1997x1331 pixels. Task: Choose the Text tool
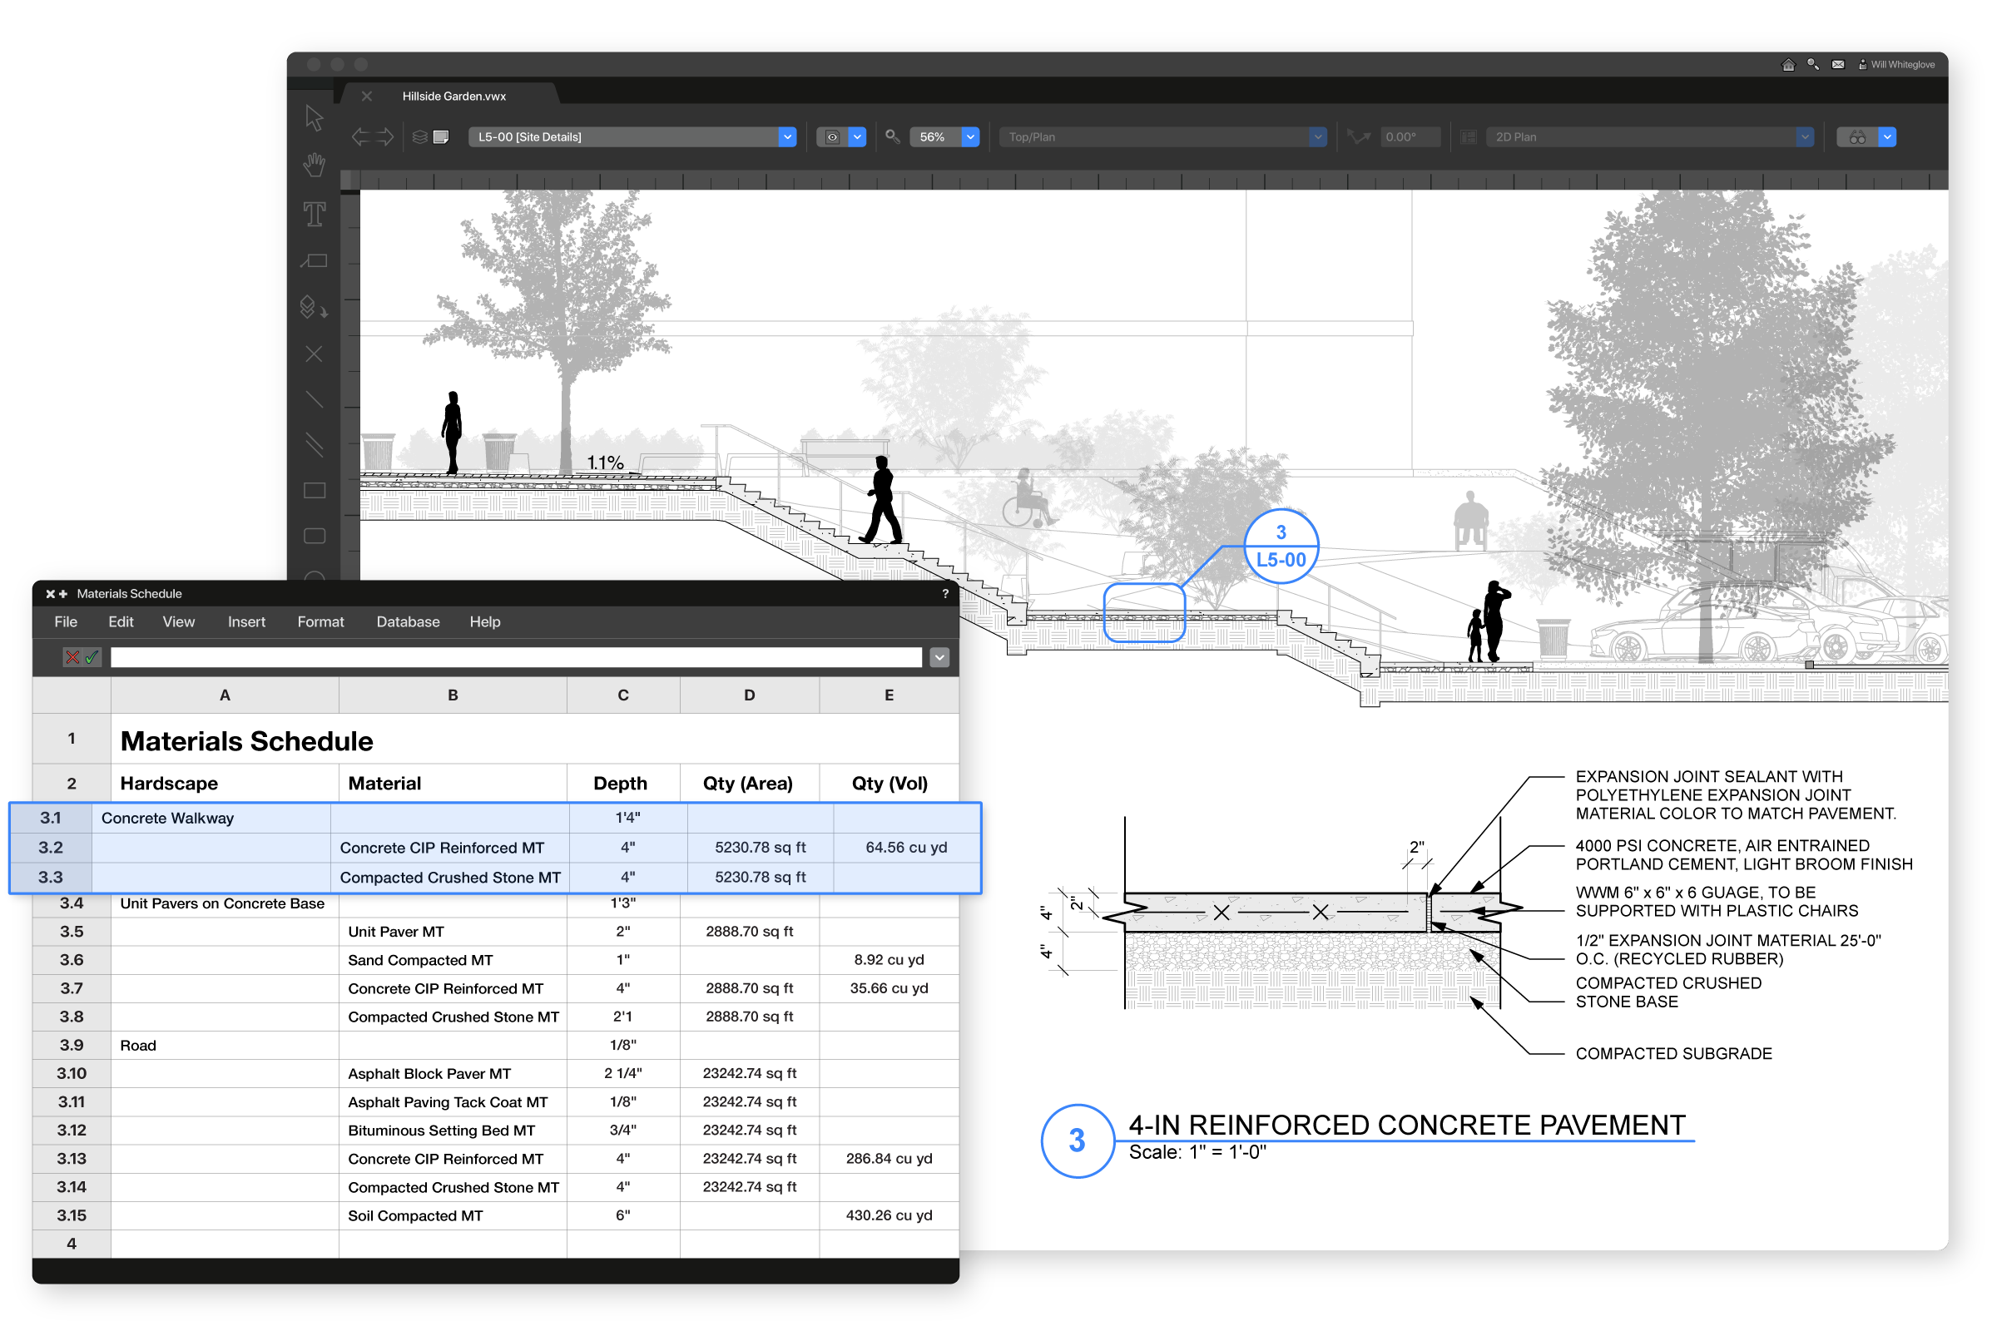click(315, 214)
